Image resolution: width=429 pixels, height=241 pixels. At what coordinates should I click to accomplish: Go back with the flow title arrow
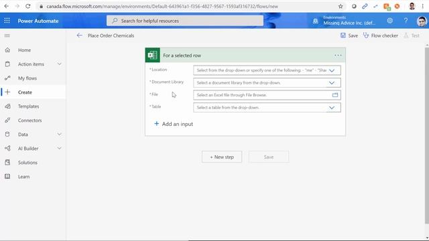[x=79, y=35]
